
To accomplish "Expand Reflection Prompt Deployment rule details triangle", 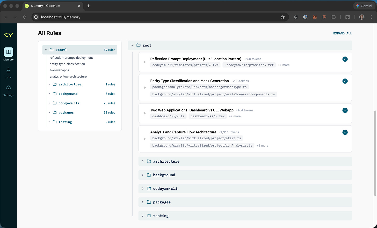I will (145, 62).
